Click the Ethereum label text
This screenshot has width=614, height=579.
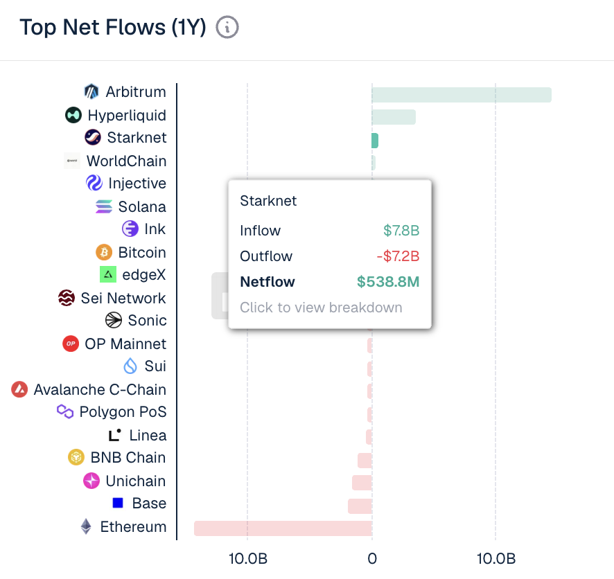133,527
